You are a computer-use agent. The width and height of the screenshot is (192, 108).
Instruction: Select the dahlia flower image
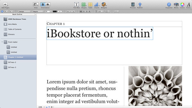tap(155, 86)
